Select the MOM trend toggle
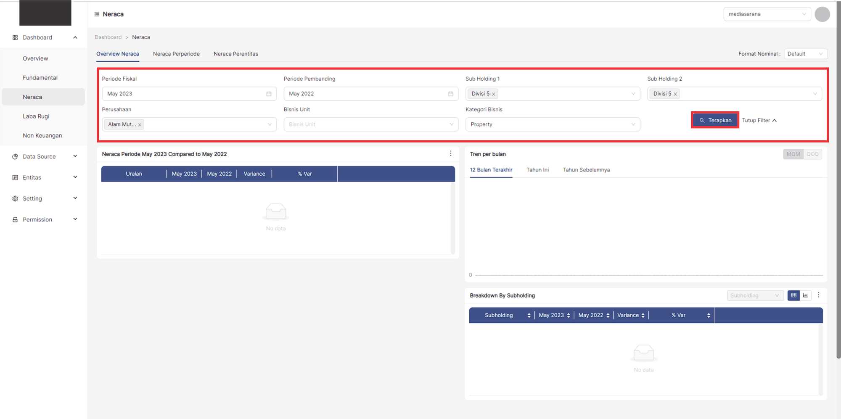Screen dimensions: 841x419 click(x=793, y=154)
